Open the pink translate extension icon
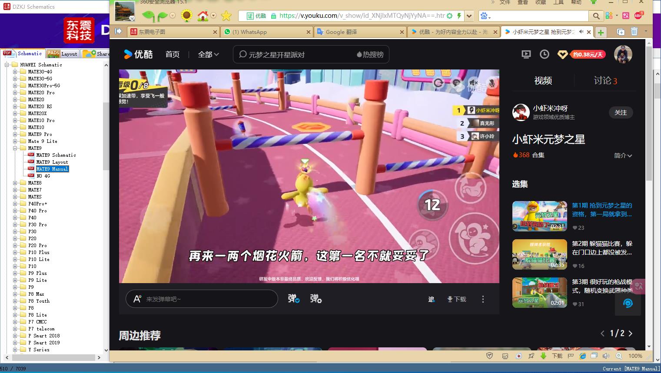 [x=626, y=16]
